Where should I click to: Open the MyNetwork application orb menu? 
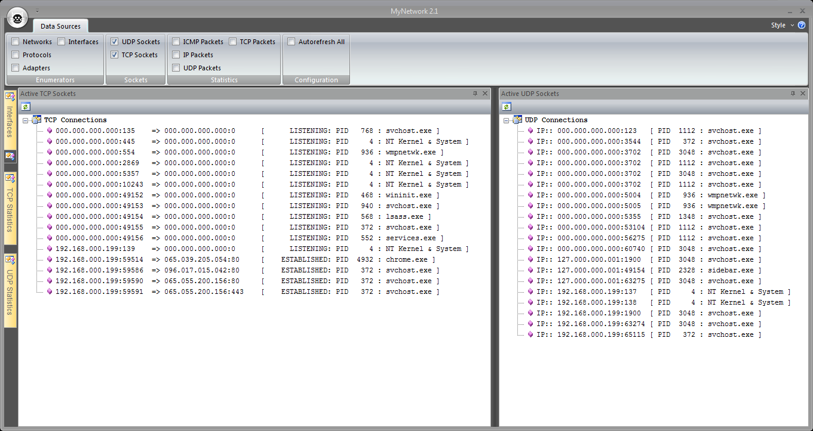point(18,18)
